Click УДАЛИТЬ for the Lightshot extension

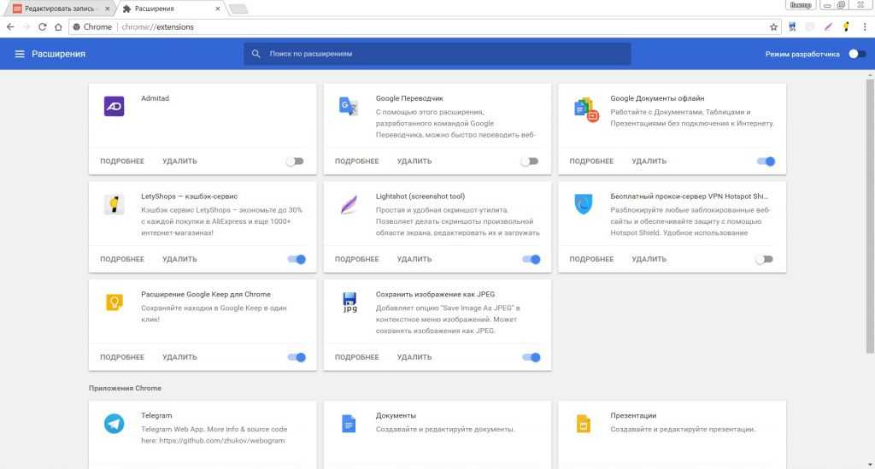pyautogui.click(x=414, y=260)
